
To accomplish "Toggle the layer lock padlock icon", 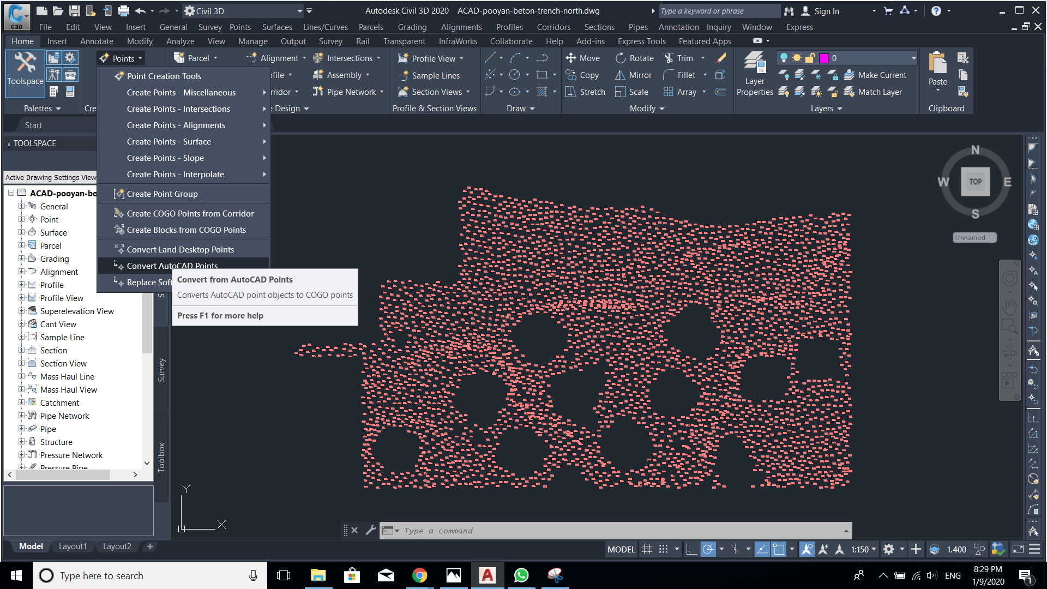I will click(x=809, y=57).
